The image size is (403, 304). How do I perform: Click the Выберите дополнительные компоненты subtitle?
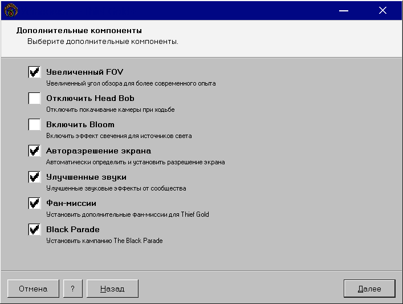(103, 42)
